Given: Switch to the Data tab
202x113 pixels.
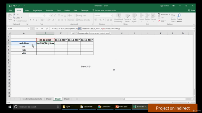Looking at the screenshot, I should (x=59, y=10).
